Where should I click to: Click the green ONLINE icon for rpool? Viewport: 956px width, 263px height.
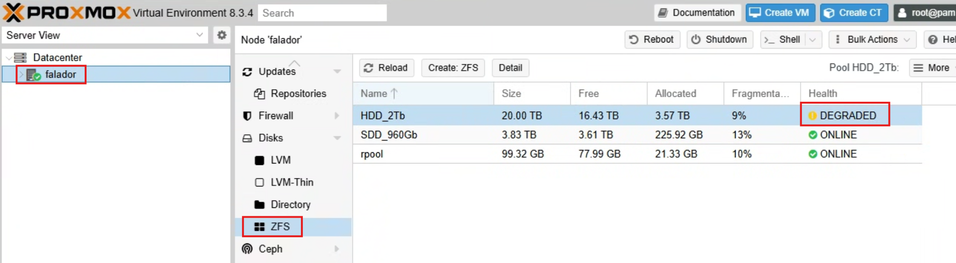[812, 154]
